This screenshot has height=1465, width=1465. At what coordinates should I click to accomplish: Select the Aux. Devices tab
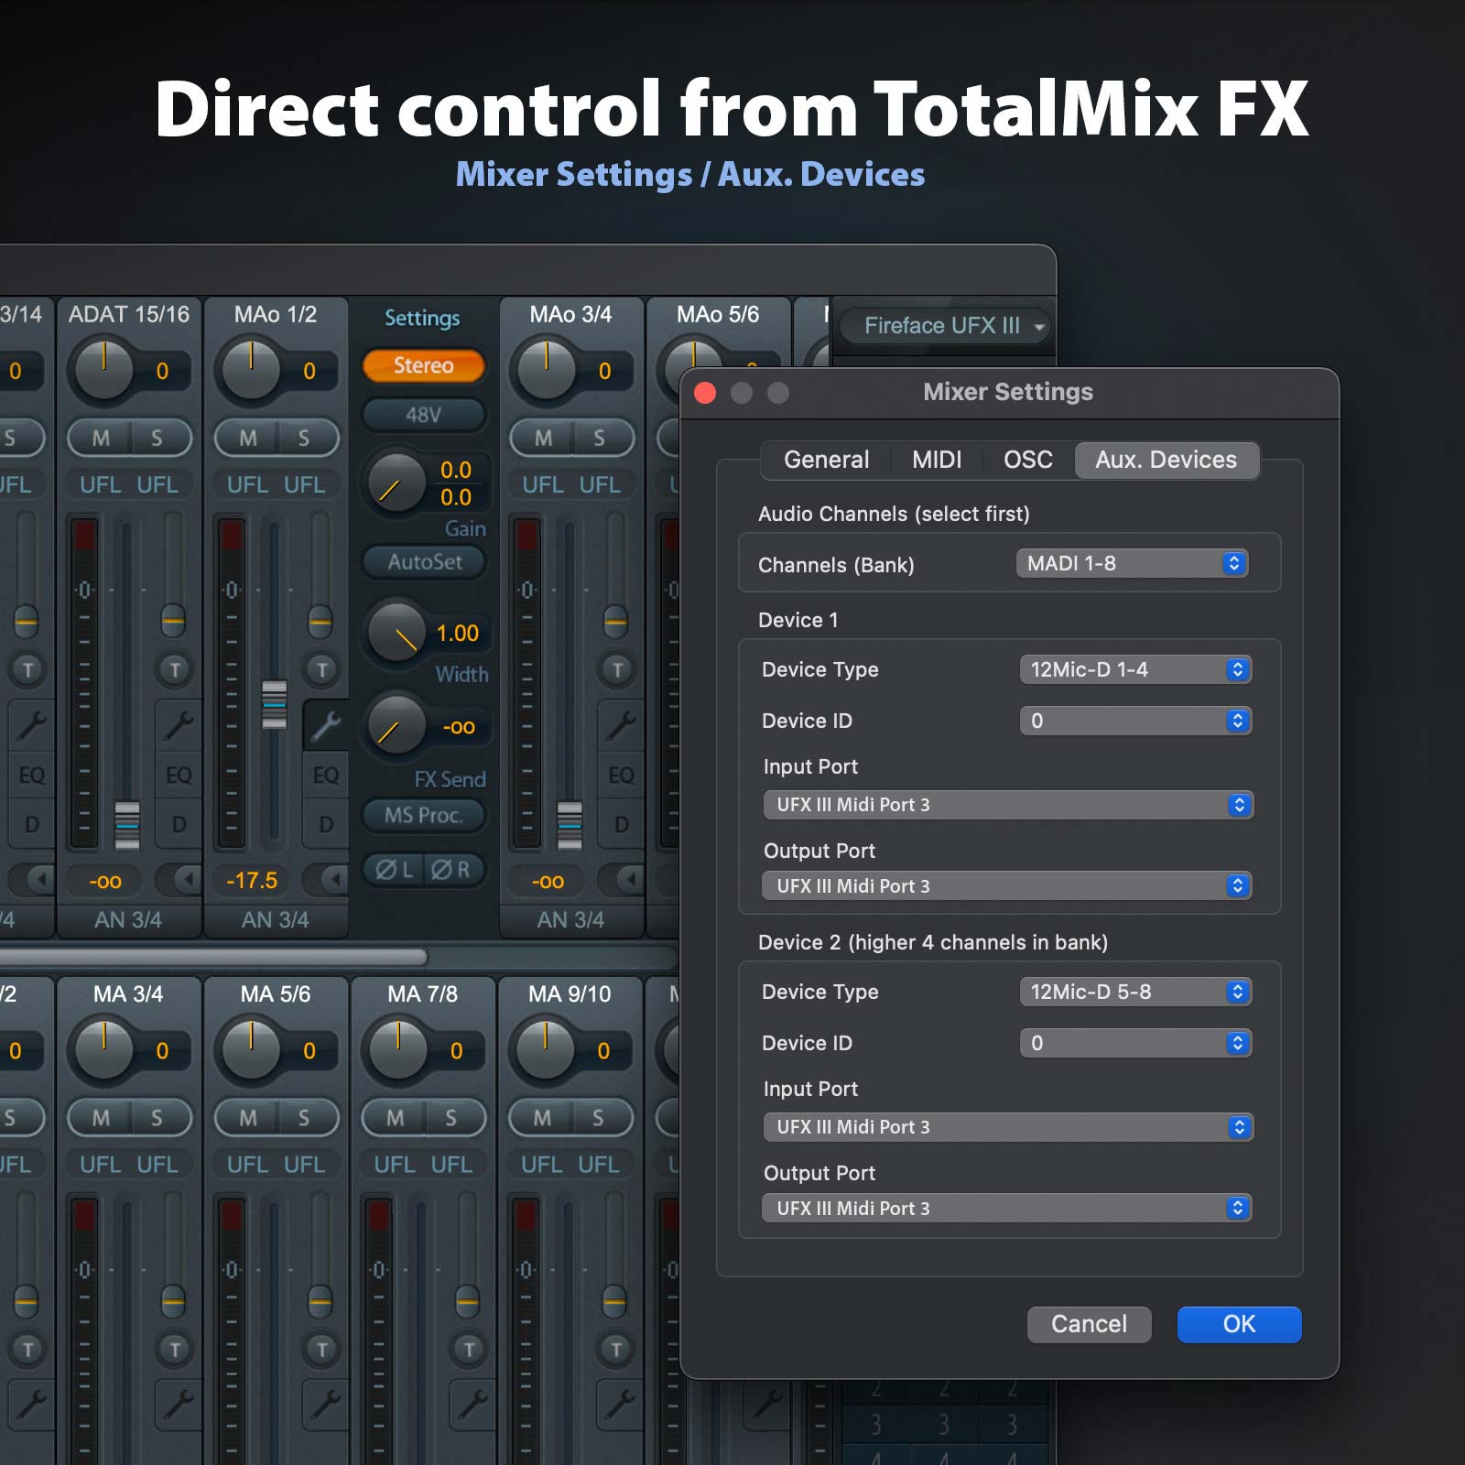[1166, 460]
